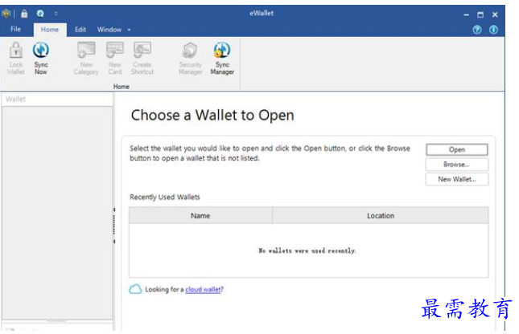Expand the dropdown arrow after Window
519x334 pixels.
point(129,30)
